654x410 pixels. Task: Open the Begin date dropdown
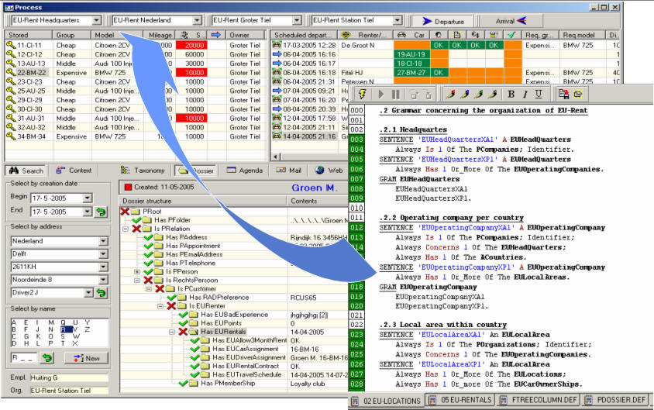86,198
